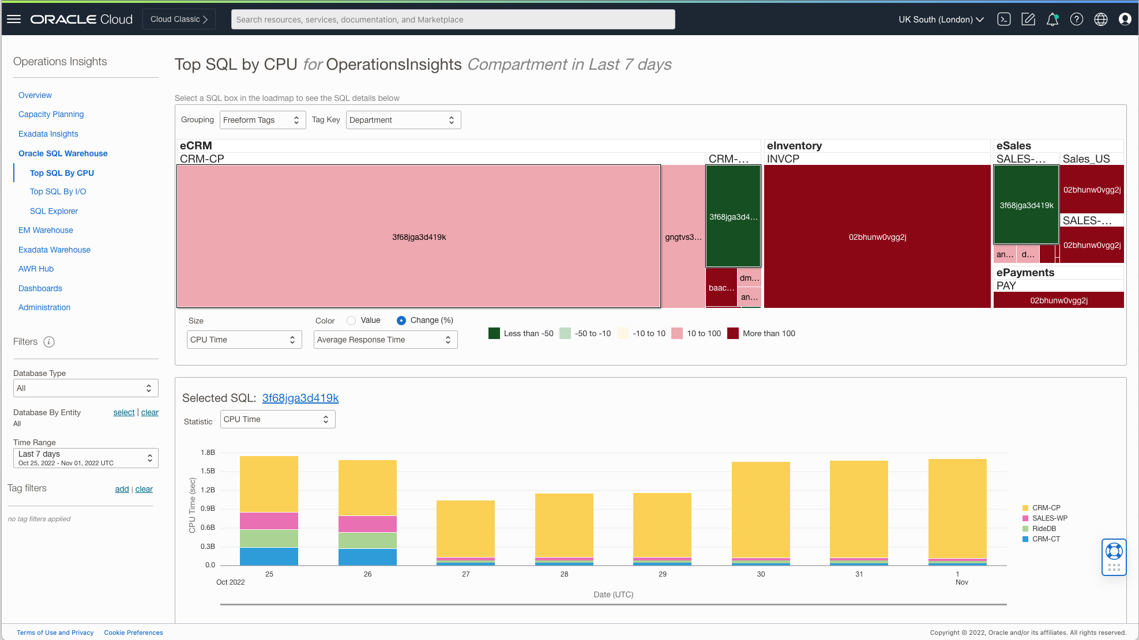This screenshot has height=640, width=1139.
Task: Open the Tag Key Department dropdown
Action: coord(403,120)
